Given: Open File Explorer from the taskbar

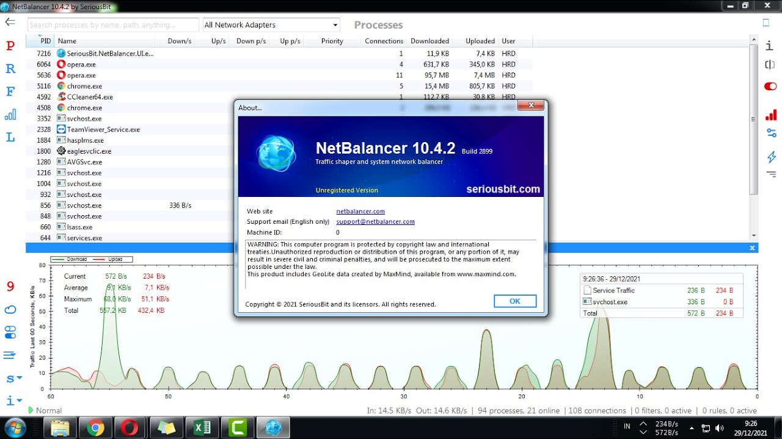Looking at the screenshot, I should click(x=60, y=427).
